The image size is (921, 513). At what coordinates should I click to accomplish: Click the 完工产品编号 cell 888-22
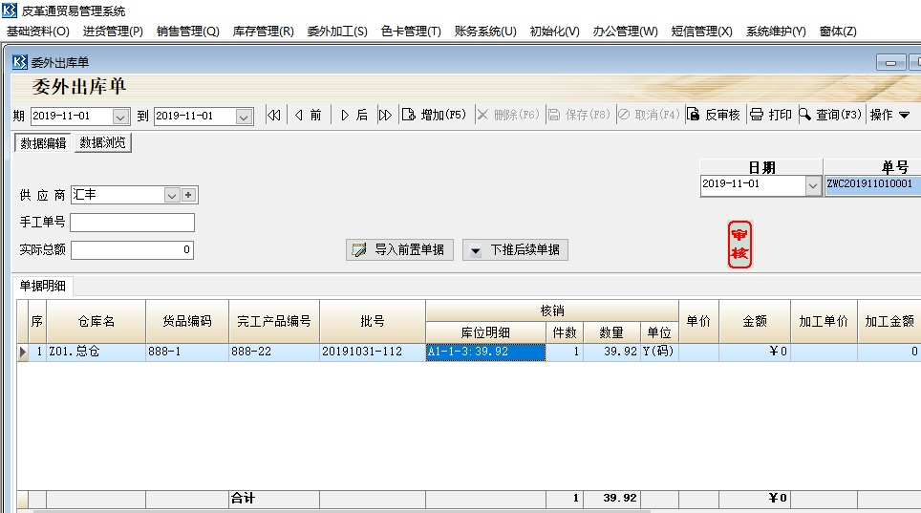274,352
